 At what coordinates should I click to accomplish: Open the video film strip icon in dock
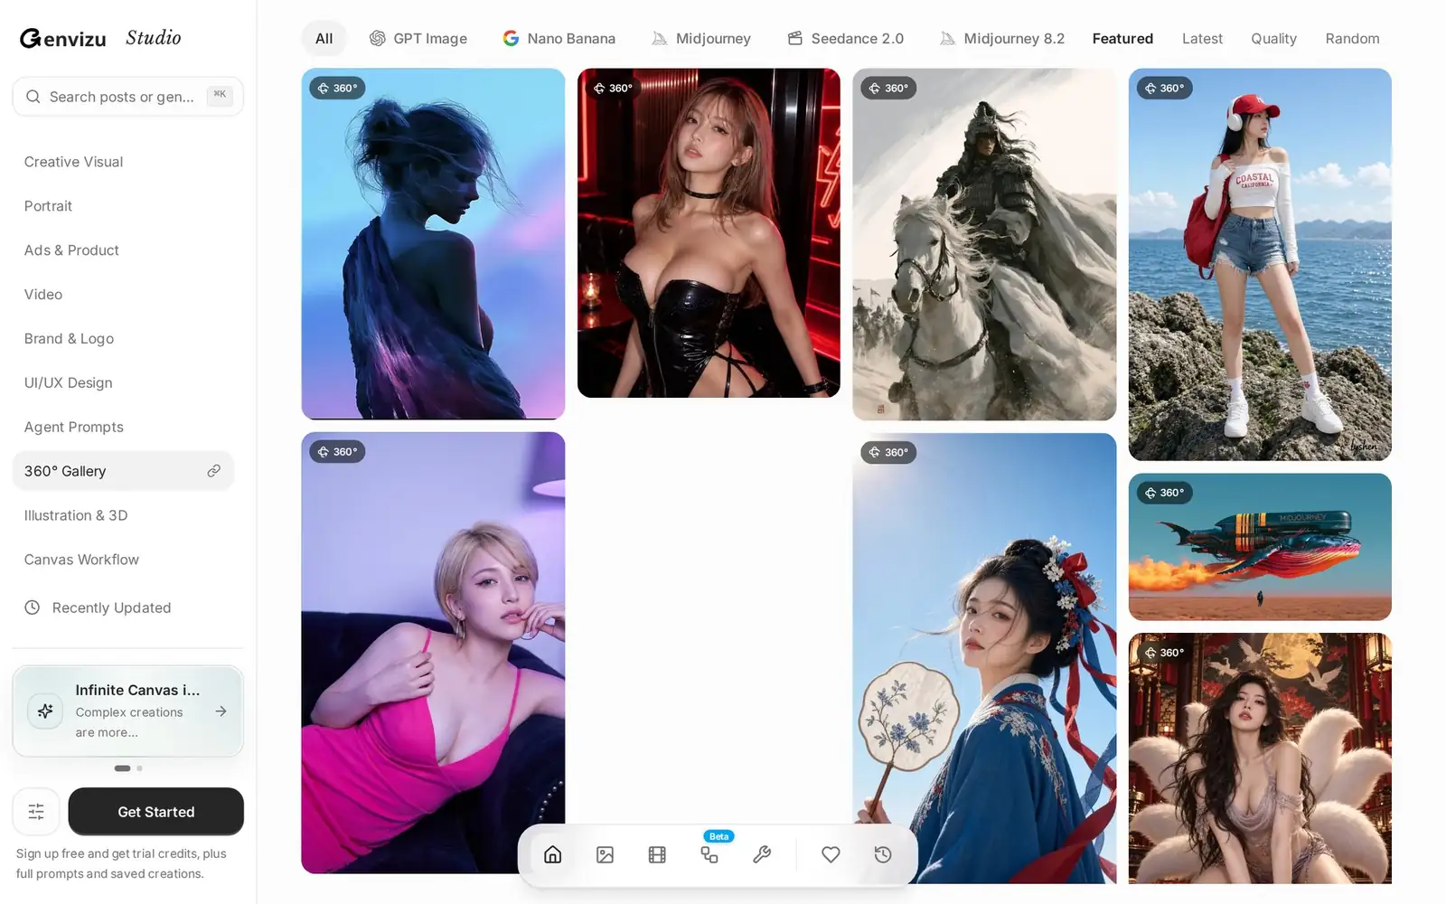657,854
